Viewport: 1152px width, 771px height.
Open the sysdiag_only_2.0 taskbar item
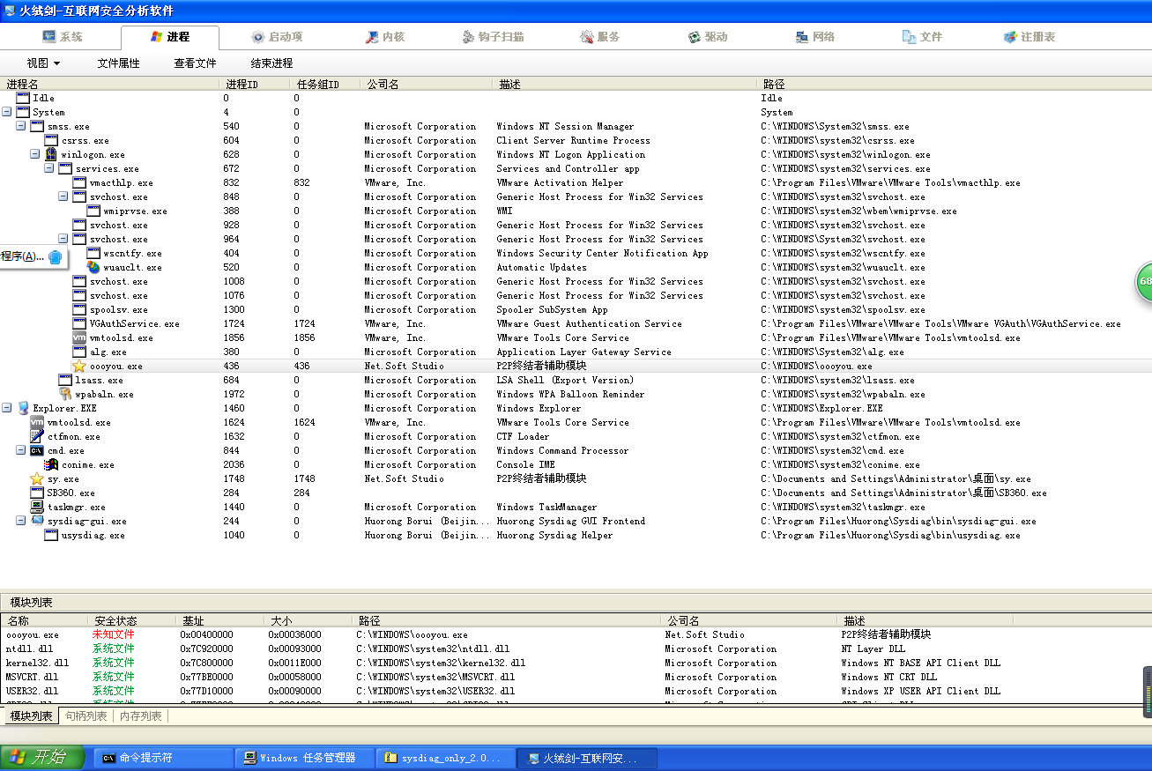tap(447, 758)
